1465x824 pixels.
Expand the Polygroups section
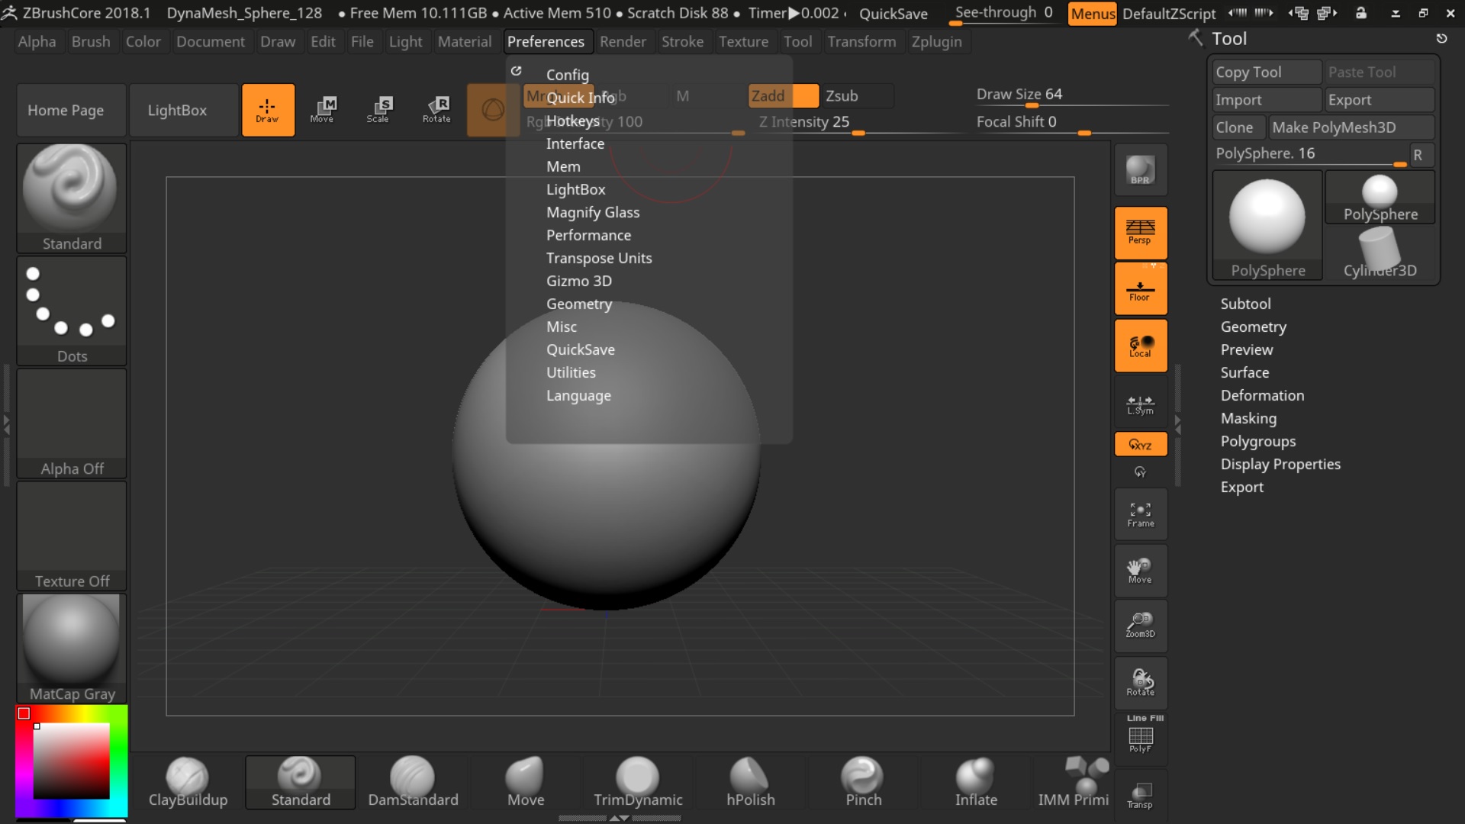pos(1257,441)
